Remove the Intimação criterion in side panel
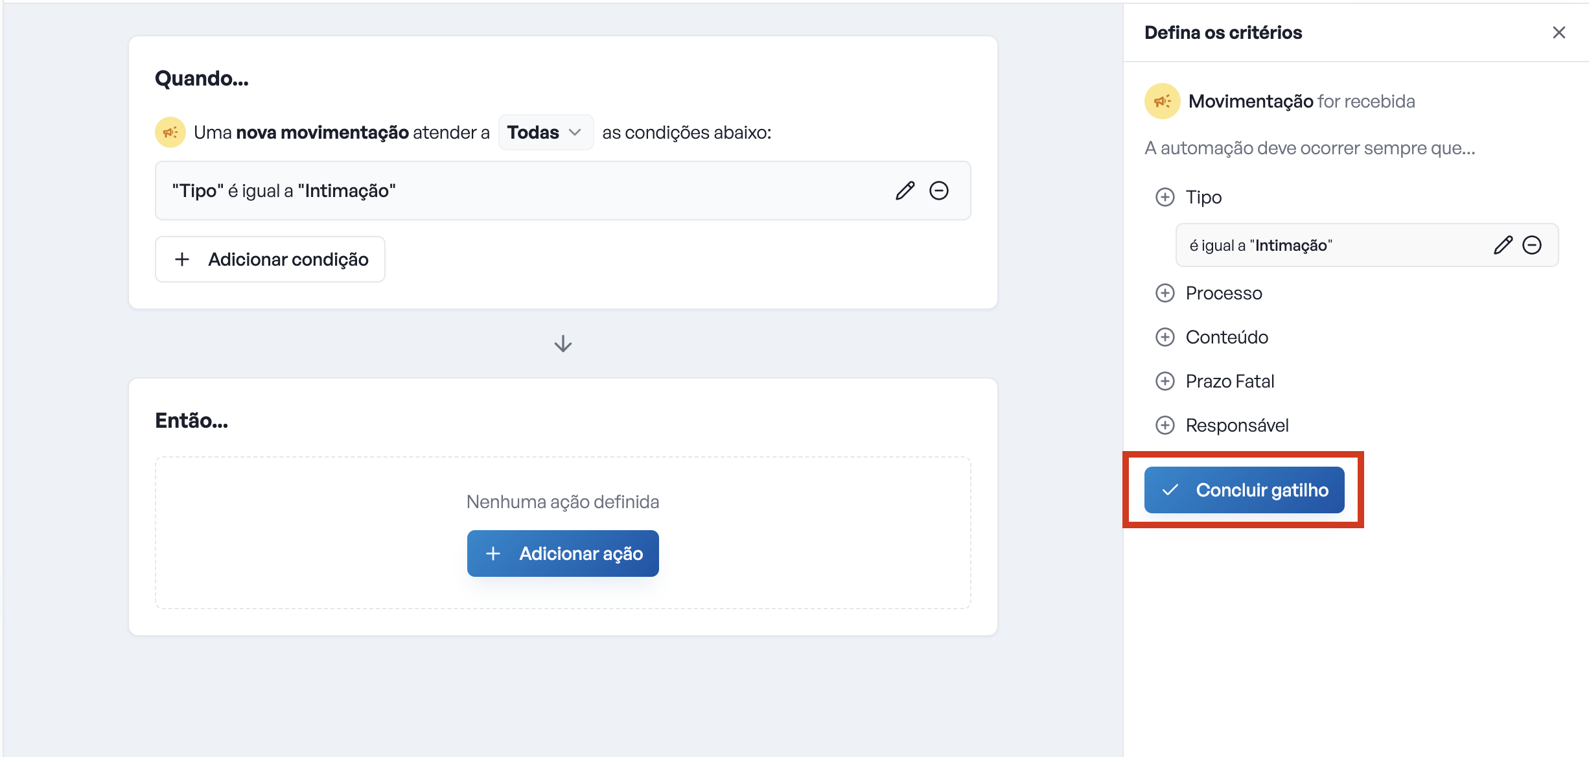This screenshot has height=757, width=1589. [1532, 245]
